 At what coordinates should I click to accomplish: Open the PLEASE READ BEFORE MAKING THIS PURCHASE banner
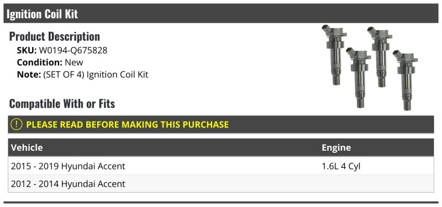pyautogui.click(x=221, y=125)
